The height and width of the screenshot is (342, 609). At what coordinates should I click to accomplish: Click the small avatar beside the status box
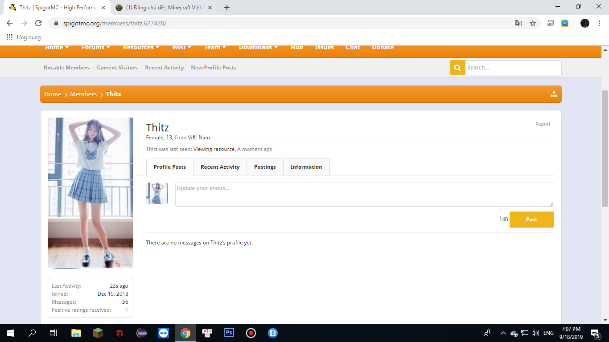click(x=157, y=193)
